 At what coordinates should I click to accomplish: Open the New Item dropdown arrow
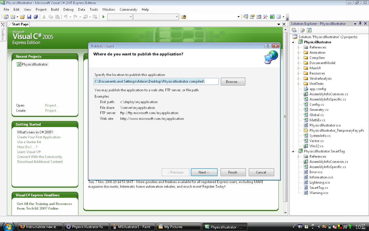tap(17, 17)
